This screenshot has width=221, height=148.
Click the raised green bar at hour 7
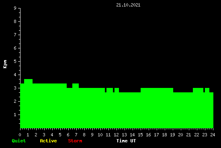coord(76,106)
